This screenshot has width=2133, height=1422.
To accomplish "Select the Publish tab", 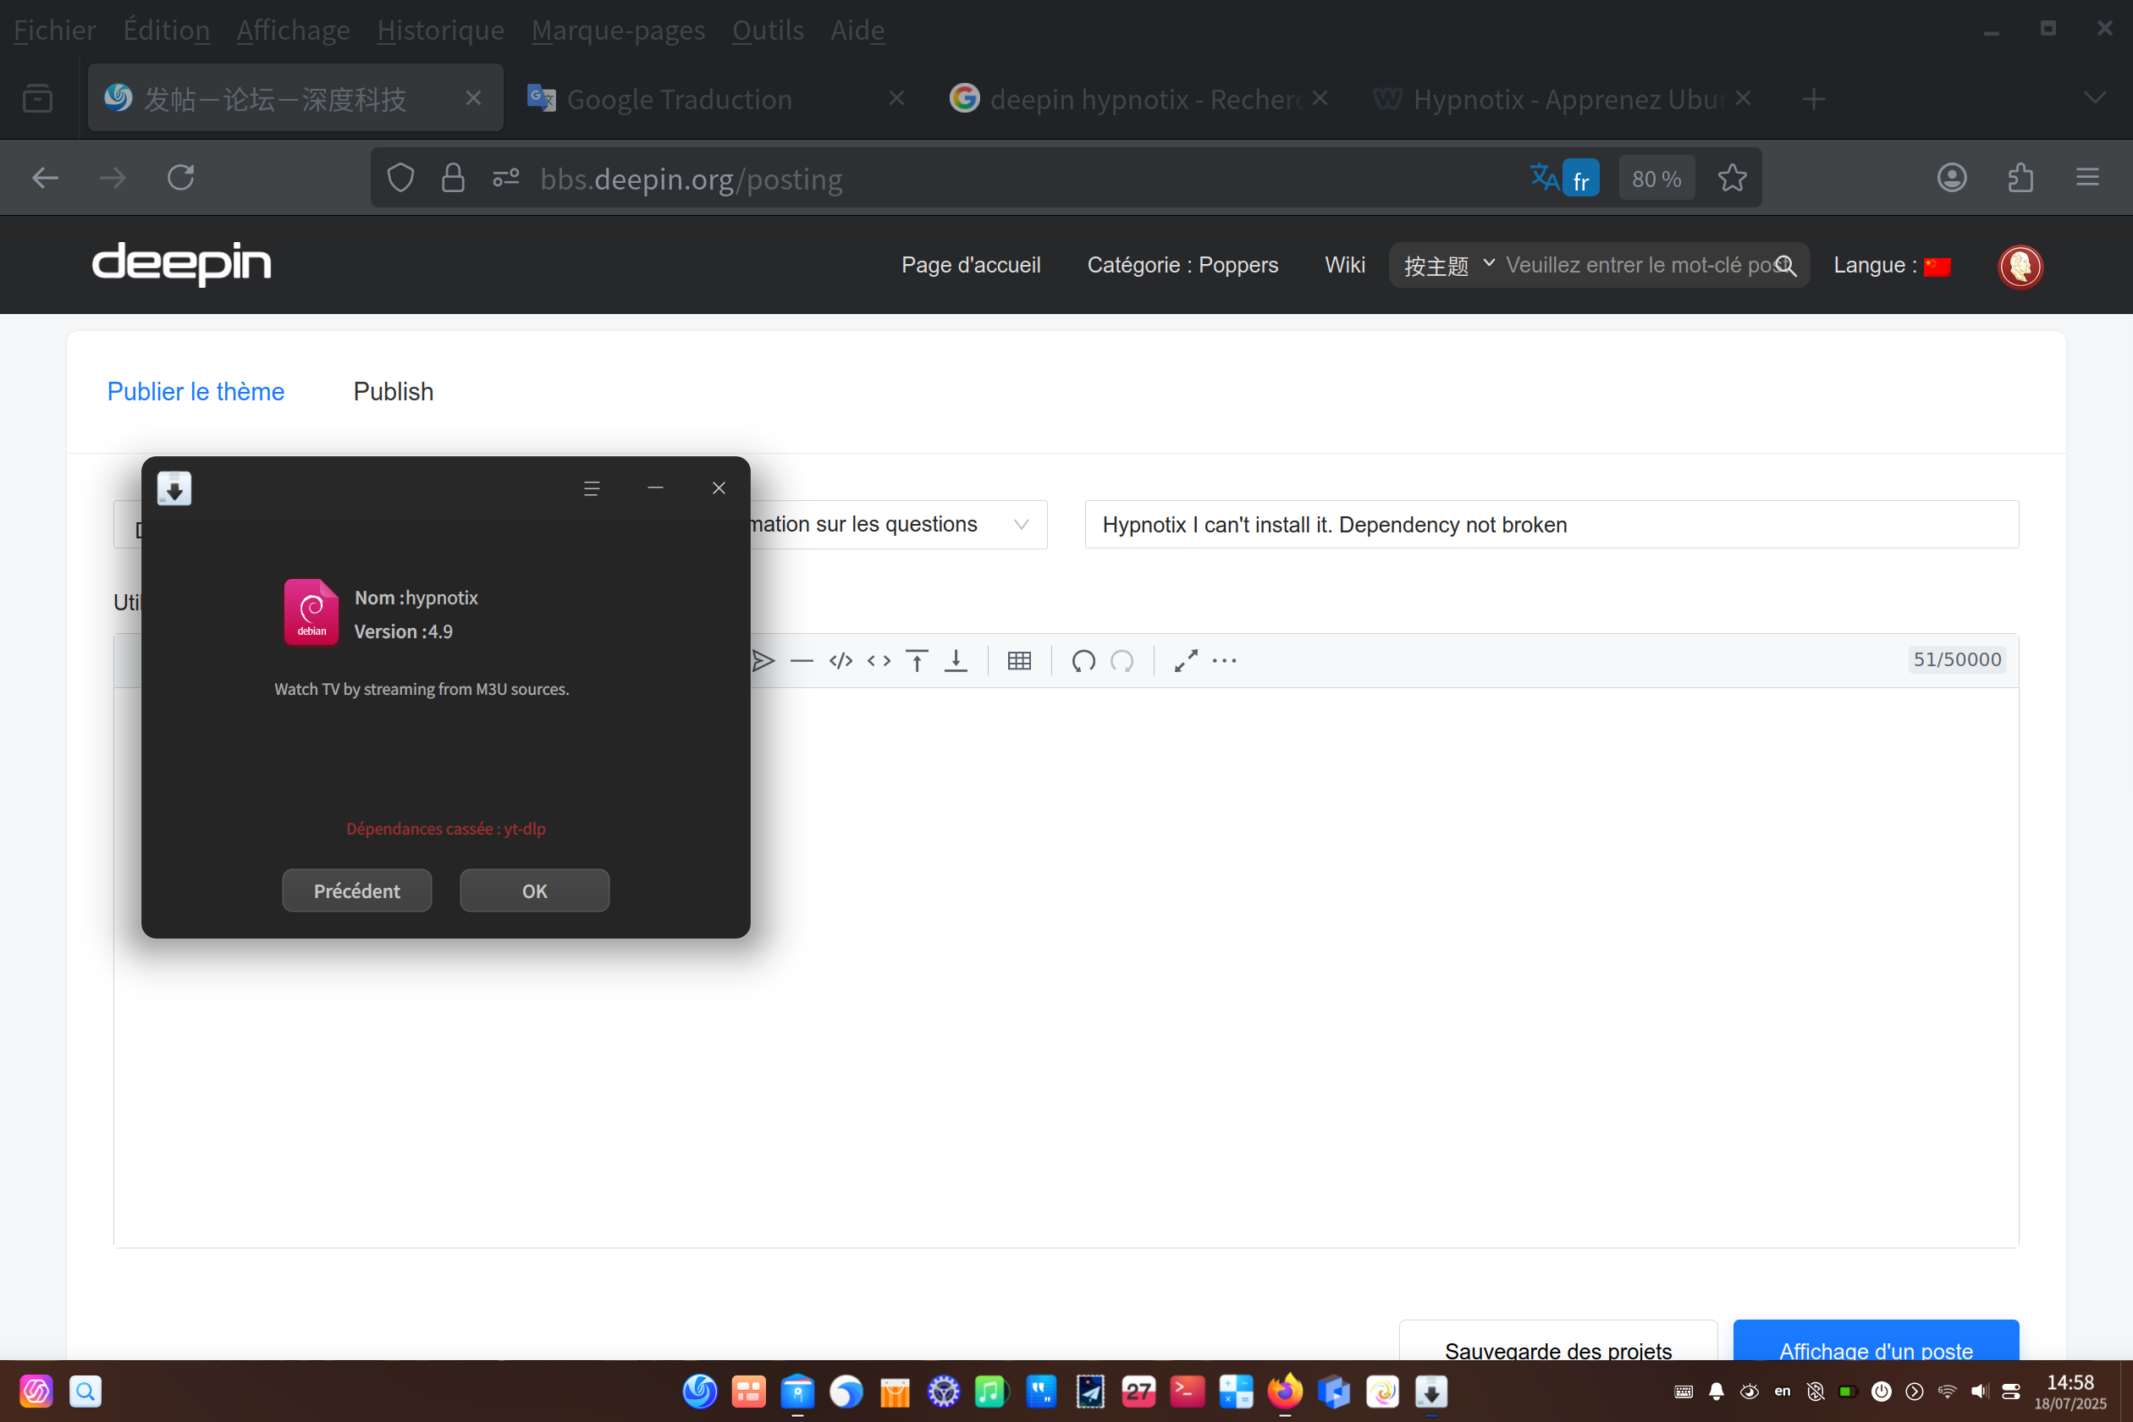I will (x=394, y=392).
